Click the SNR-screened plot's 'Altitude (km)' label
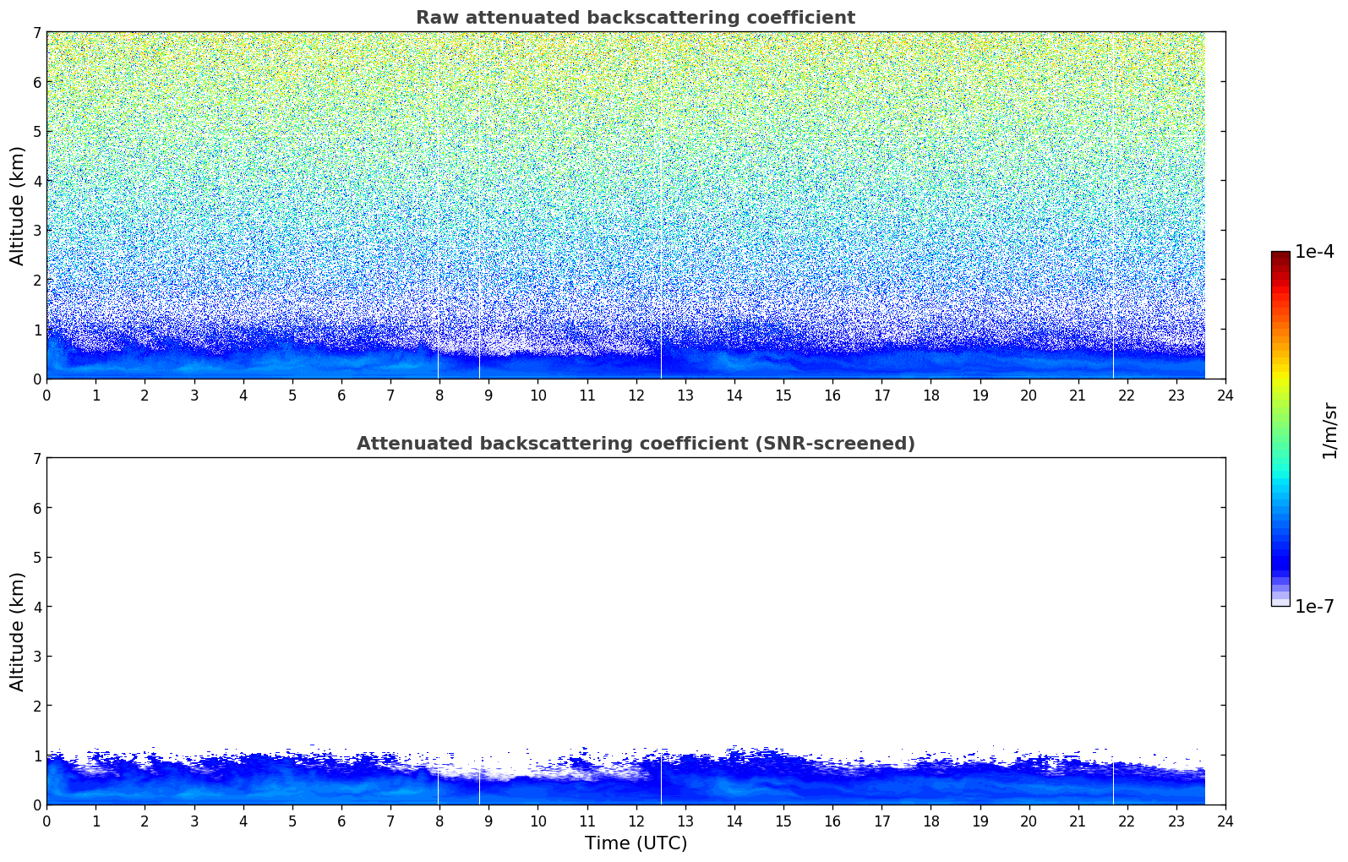1348x862 pixels. (x=18, y=631)
